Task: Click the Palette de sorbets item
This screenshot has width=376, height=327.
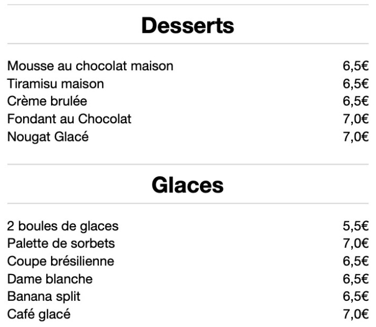Action: 61,243
